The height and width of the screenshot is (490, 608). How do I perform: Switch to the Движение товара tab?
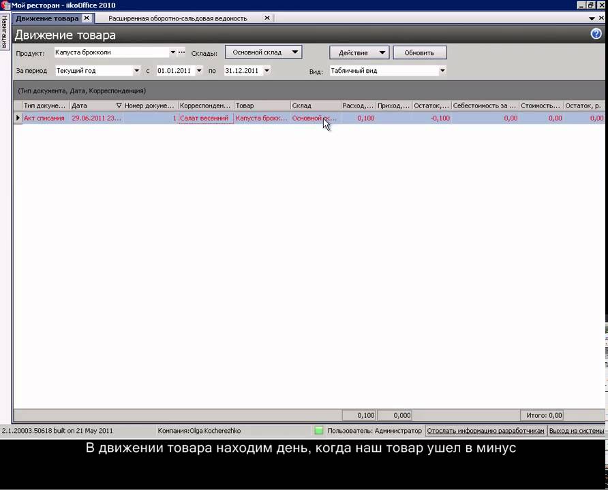pos(47,18)
